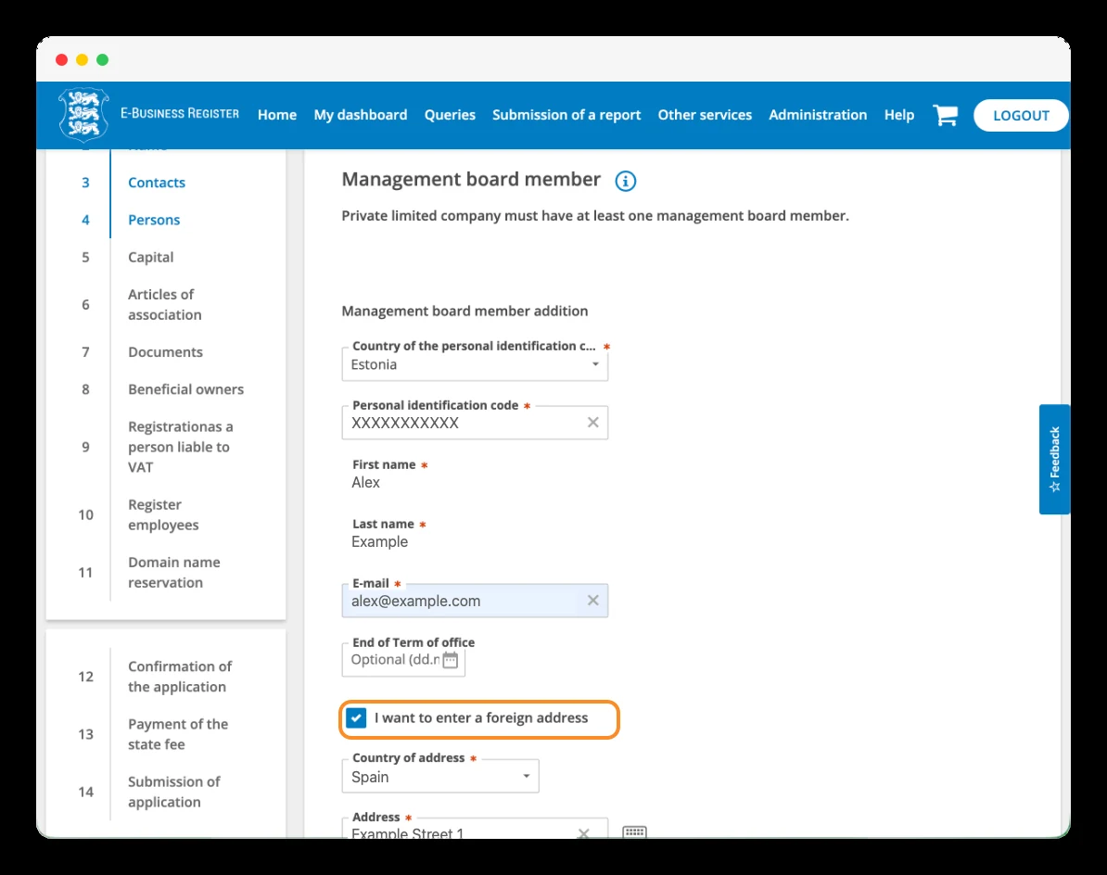Clear the E-mail field
Viewport: 1107px width, 875px height.
pyautogui.click(x=593, y=600)
